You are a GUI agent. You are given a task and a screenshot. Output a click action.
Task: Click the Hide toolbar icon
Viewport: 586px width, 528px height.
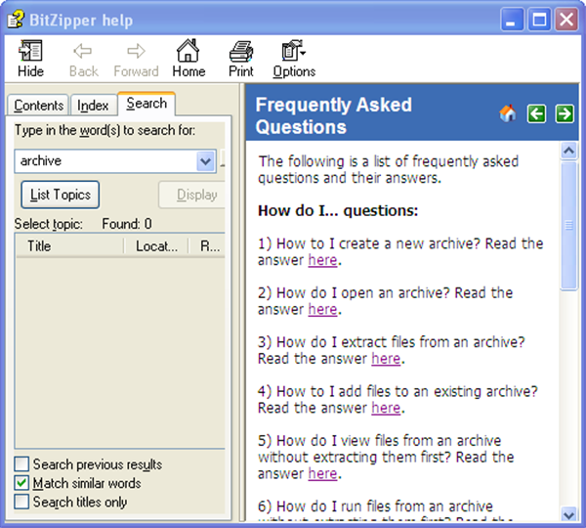30,59
